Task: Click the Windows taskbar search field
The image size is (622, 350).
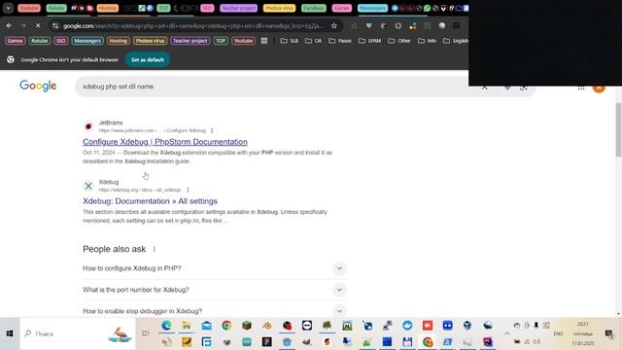Action: (78, 333)
